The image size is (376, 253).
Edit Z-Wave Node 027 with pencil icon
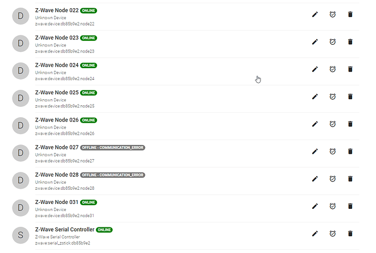click(315, 151)
